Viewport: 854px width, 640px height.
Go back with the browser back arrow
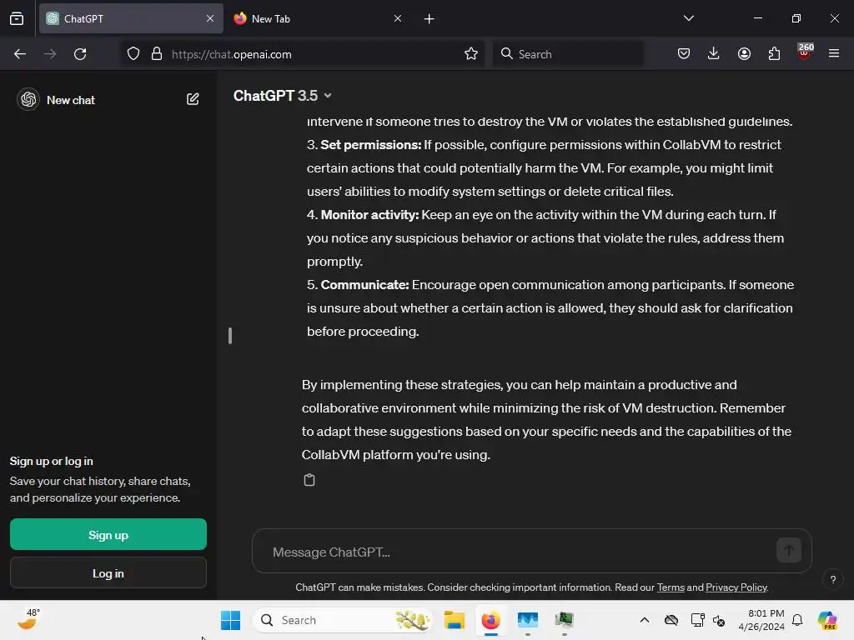tap(20, 54)
